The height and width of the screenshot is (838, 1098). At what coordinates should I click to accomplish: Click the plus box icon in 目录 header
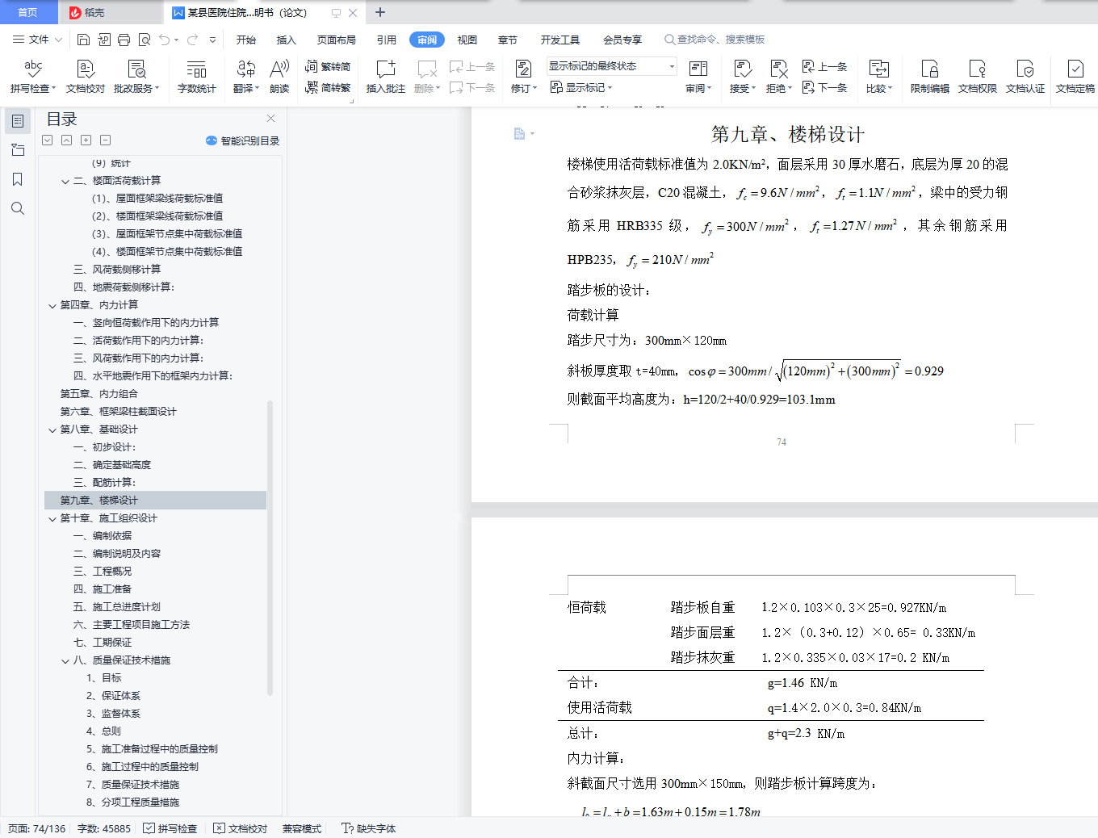[x=86, y=140]
